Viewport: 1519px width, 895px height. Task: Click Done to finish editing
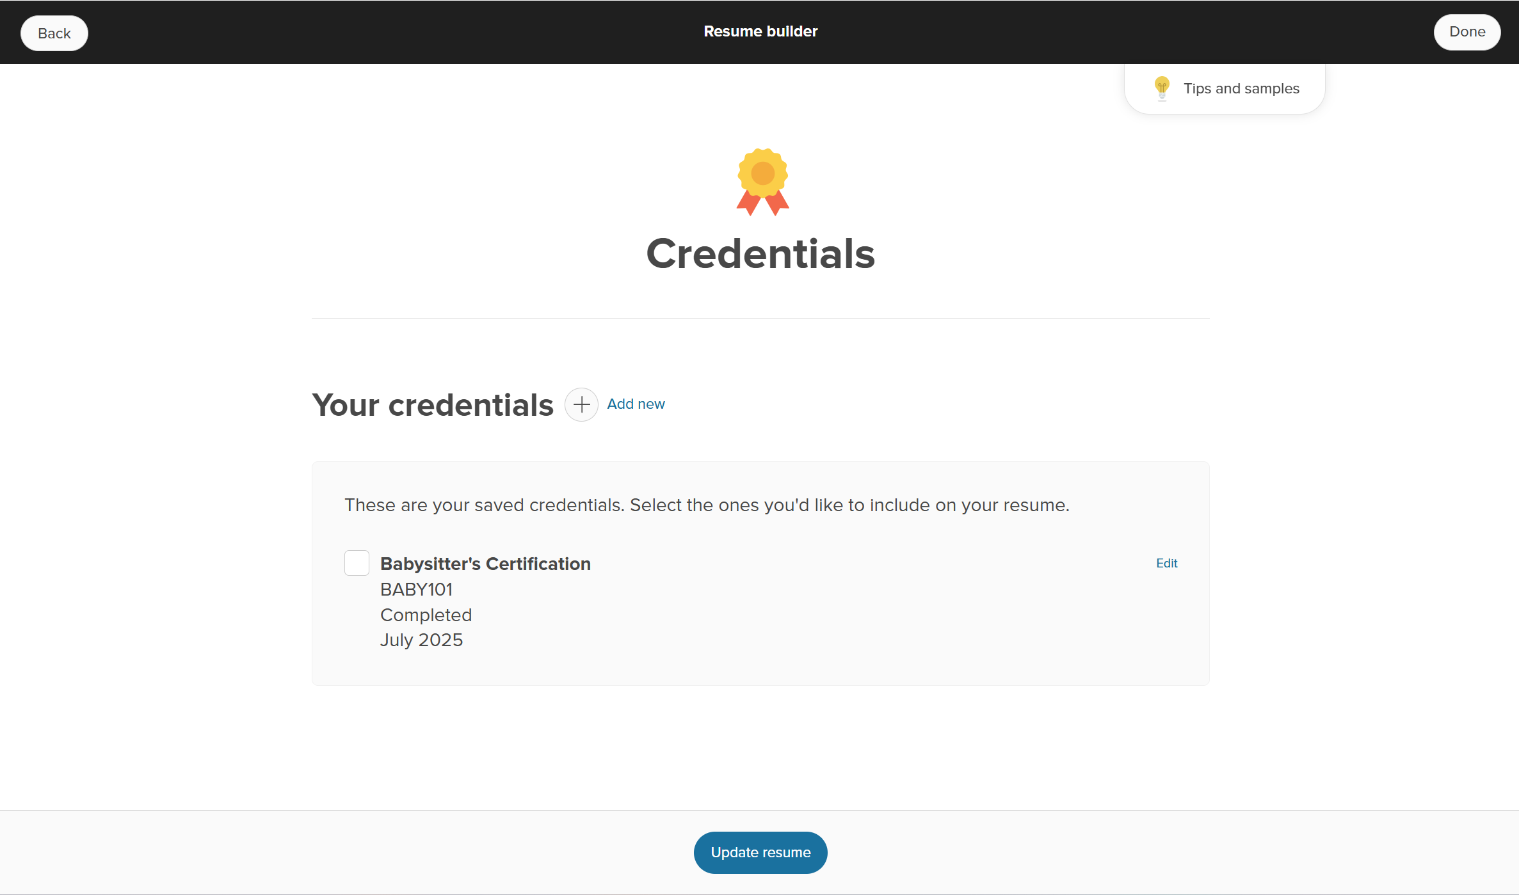click(1467, 31)
